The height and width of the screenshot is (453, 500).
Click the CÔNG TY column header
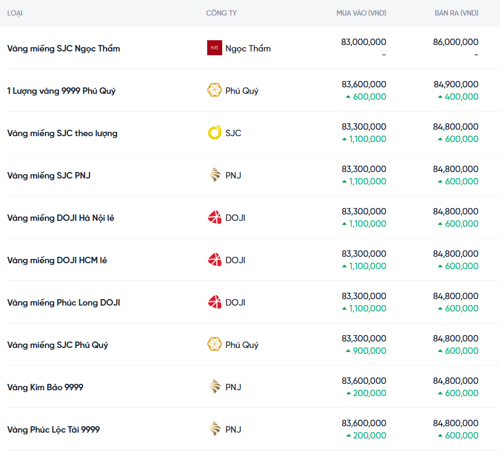tap(222, 13)
